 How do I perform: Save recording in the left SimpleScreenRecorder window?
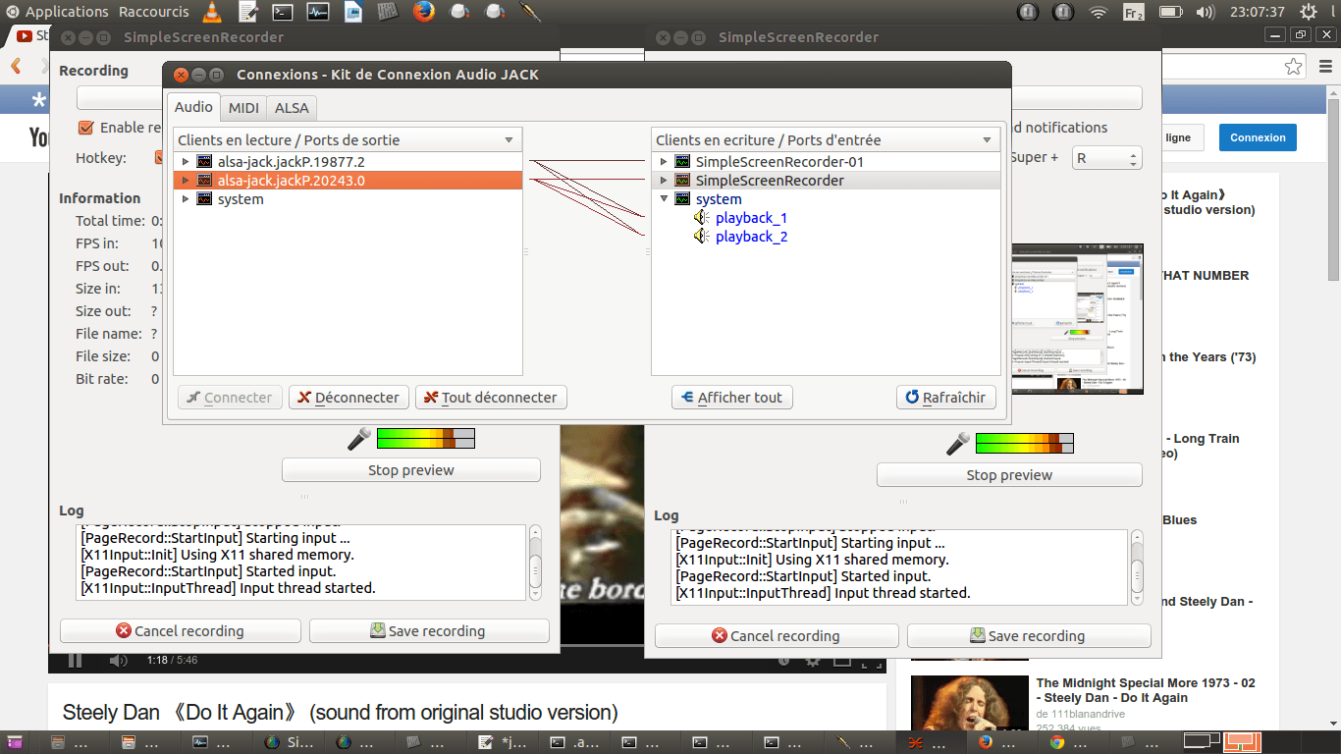[x=429, y=631]
